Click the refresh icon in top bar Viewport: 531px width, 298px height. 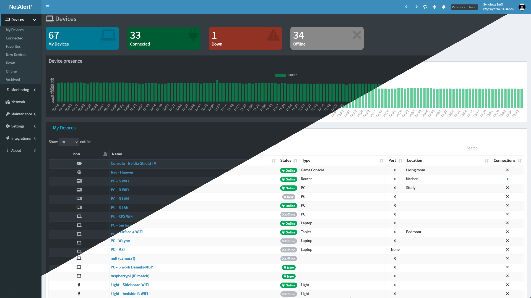[x=425, y=7]
